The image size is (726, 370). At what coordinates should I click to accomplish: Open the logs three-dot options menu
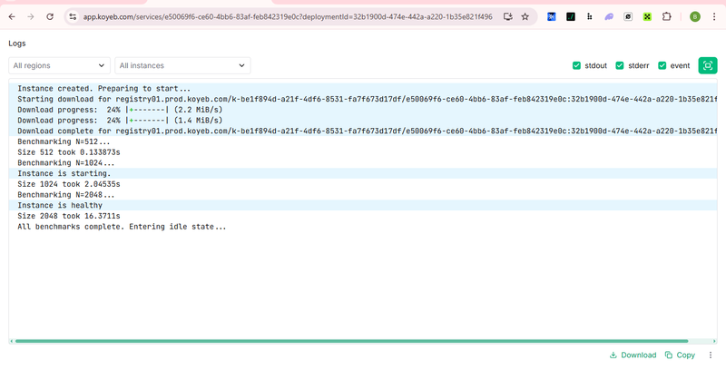[x=711, y=355]
